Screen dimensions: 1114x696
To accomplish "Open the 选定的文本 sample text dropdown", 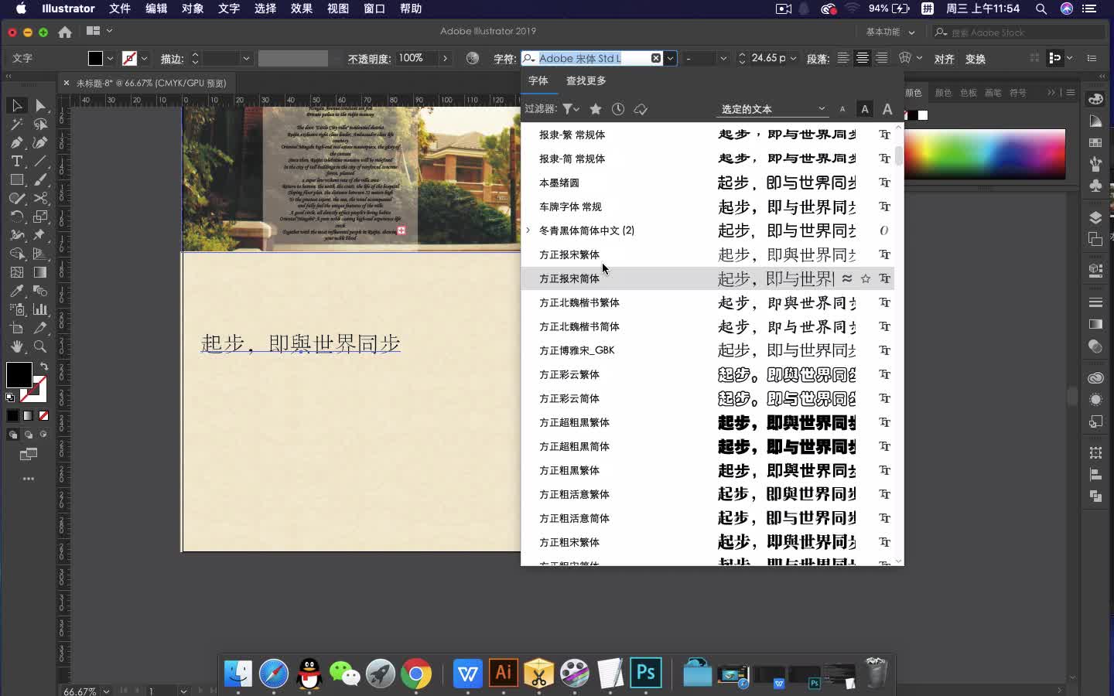I will (x=822, y=109).
